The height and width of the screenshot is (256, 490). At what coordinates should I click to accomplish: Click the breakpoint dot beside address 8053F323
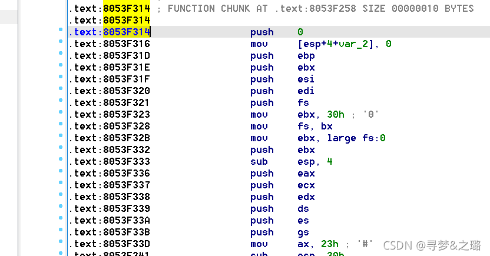(x=61, y=112)
